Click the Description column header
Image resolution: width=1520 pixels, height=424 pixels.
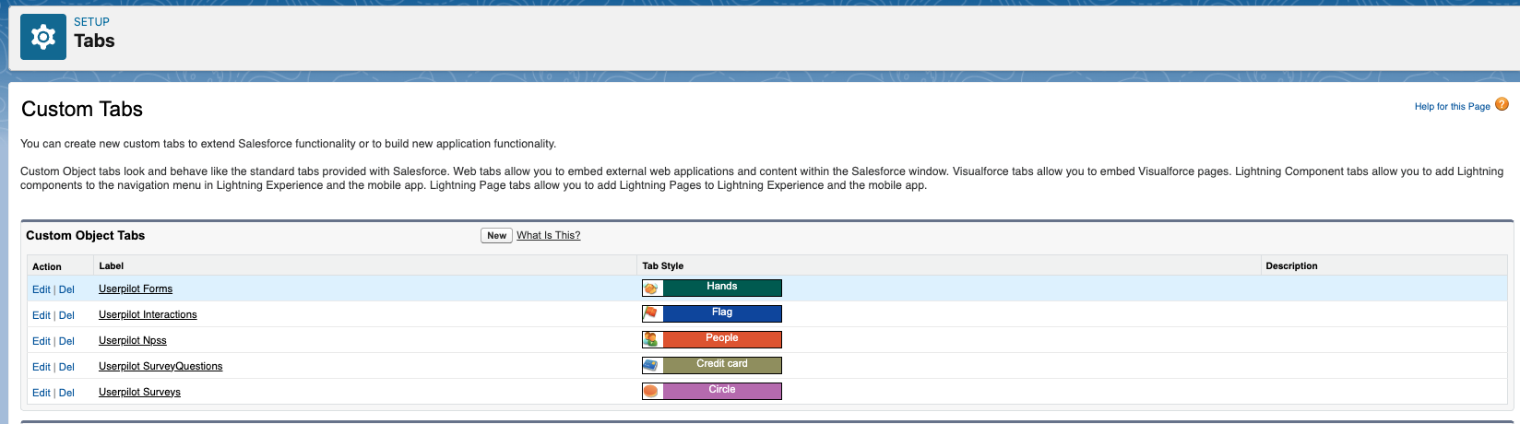coord(1291,266)
